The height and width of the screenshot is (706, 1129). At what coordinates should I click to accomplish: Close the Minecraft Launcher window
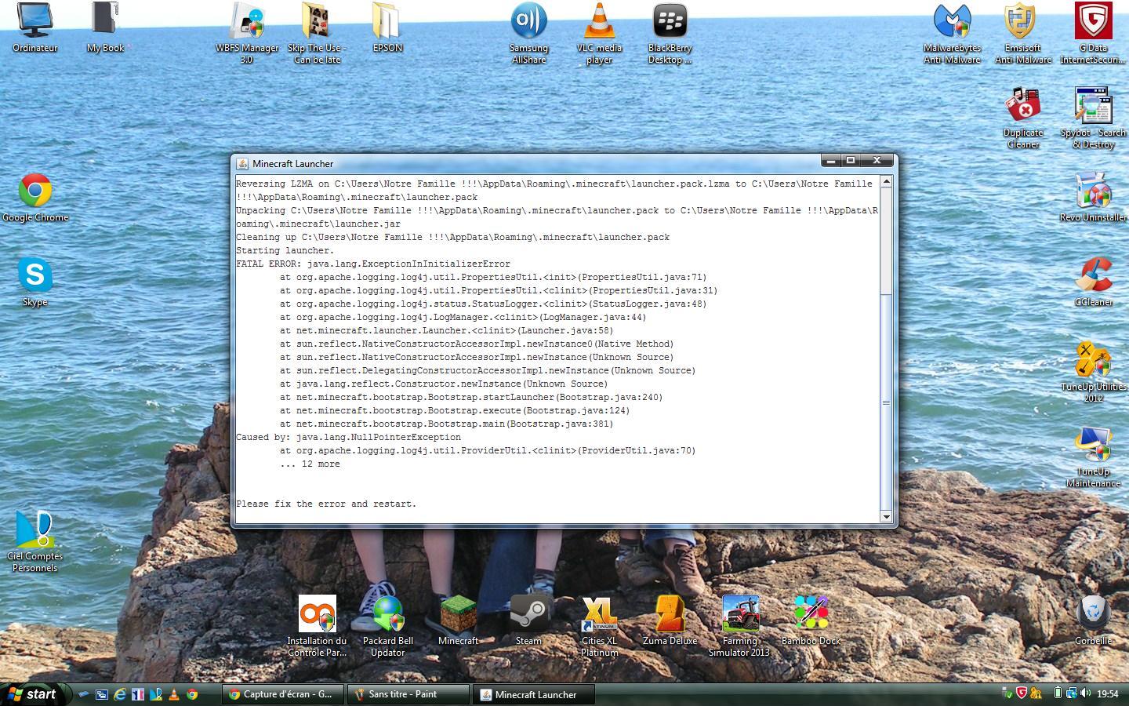click(877, 161)
